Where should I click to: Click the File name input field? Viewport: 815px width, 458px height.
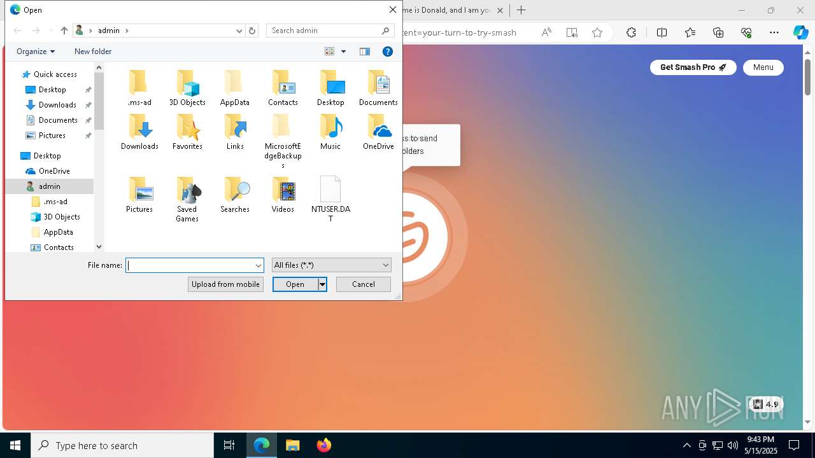pyautogui.click(x=190, y=265)
